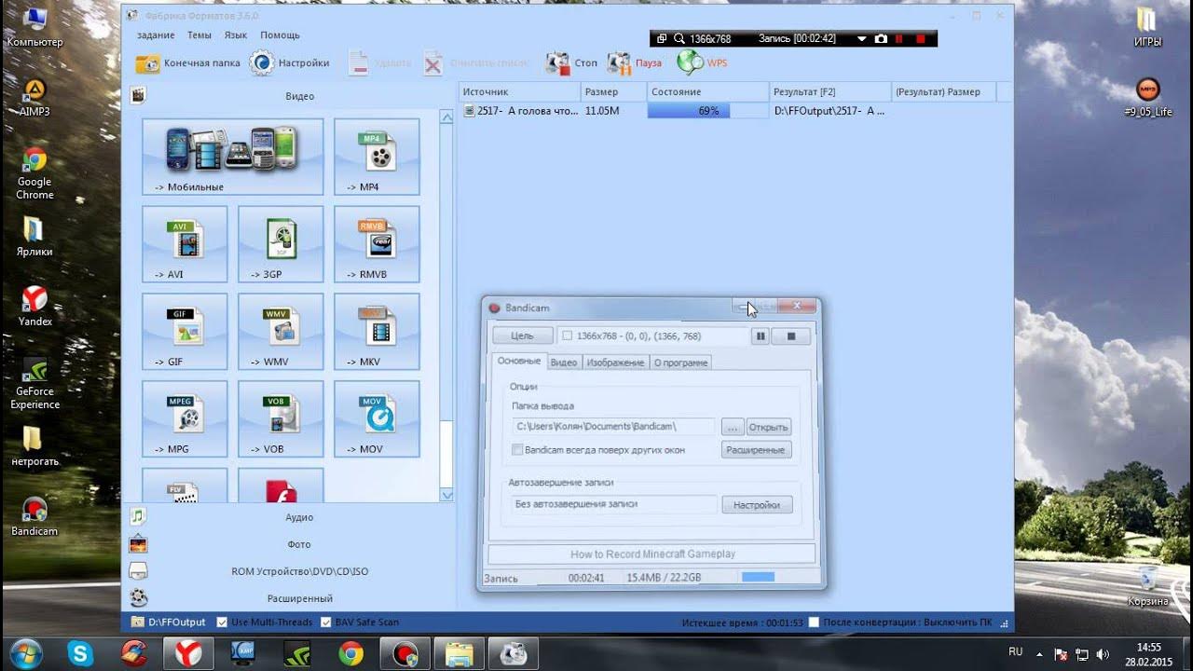Viewport: 1193px width, 671px height.
Task: Select the 2517- А голова task row
Action: coord(735,110)
